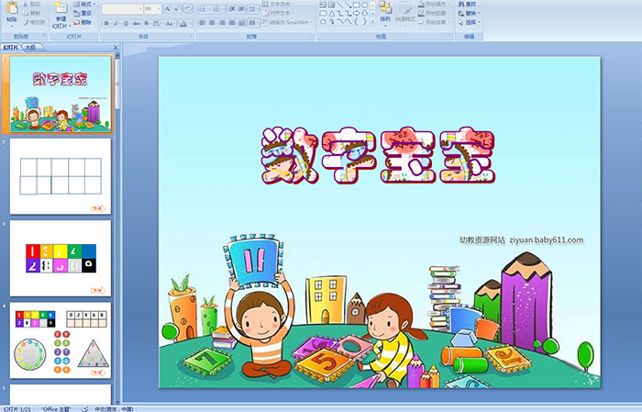Close the slides thumbnail pane
This screenshot has width=642, height=412.
point(116,48)
